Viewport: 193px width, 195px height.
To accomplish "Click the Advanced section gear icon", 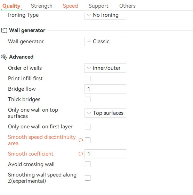I will click(x=4, y=57).
